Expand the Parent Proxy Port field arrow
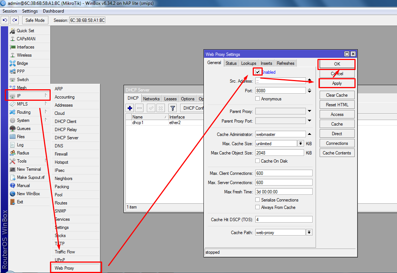Image resolution: width=397 pixels, height=273 pixels. pyautogui.click(x=309, y=121)
